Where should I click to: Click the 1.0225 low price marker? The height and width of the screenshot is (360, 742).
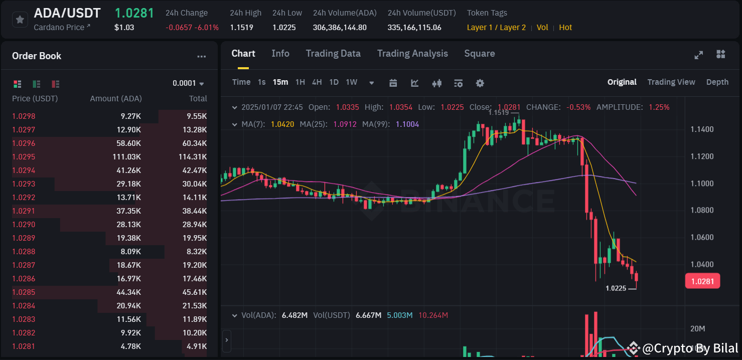pyautogui.click(x=616, y=288)
